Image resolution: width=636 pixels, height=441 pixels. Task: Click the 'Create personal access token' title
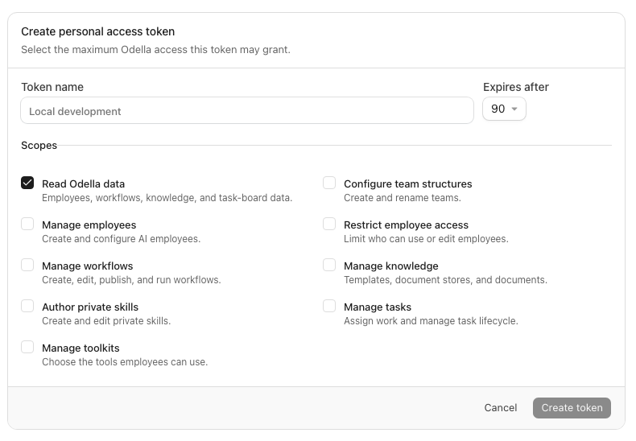[x=97, y=31]
